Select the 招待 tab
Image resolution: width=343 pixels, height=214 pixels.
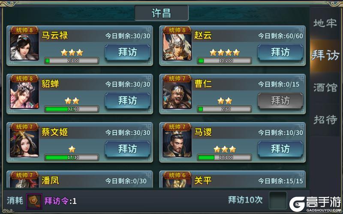coord(325,120)
